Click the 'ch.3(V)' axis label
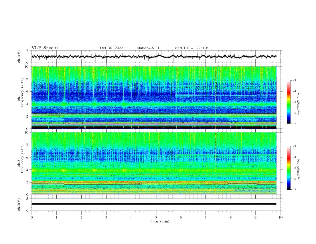Screen dimensions: 316x244 point(19,205)
